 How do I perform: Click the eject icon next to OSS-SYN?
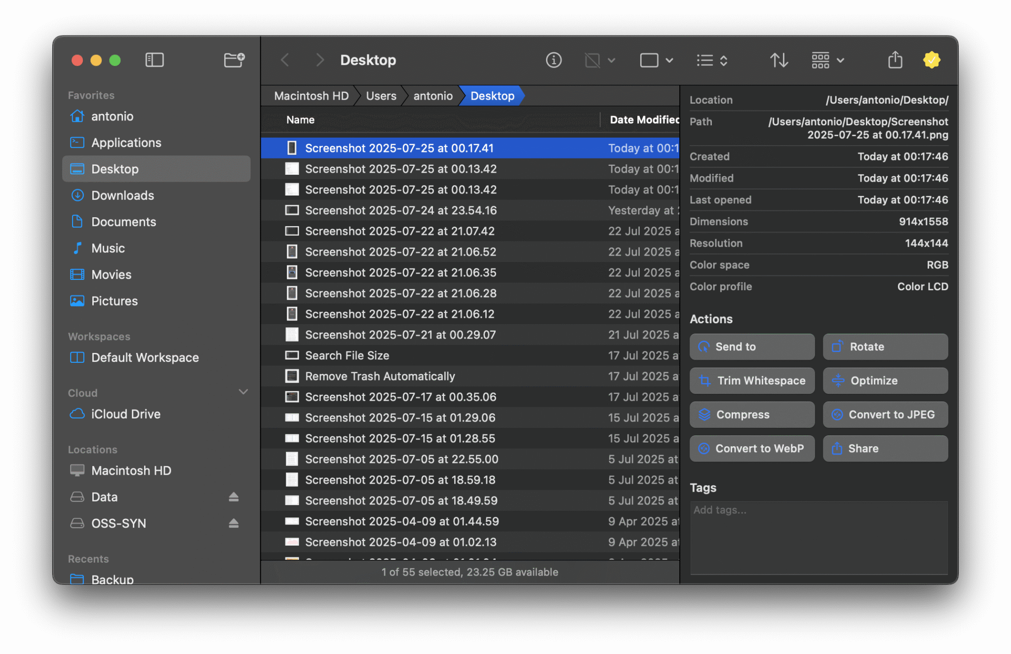[x=233, y=523]
